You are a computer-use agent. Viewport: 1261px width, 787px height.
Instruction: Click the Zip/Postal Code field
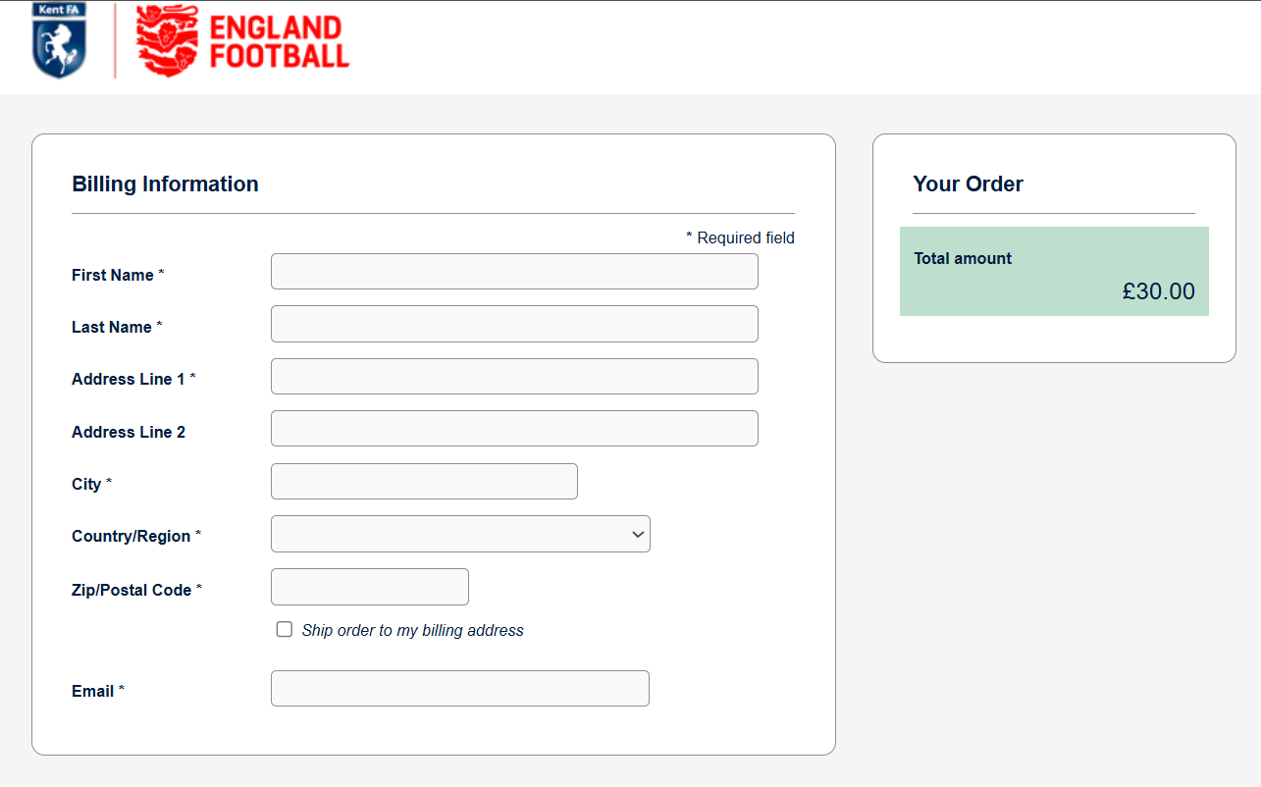tap(370, 587)
